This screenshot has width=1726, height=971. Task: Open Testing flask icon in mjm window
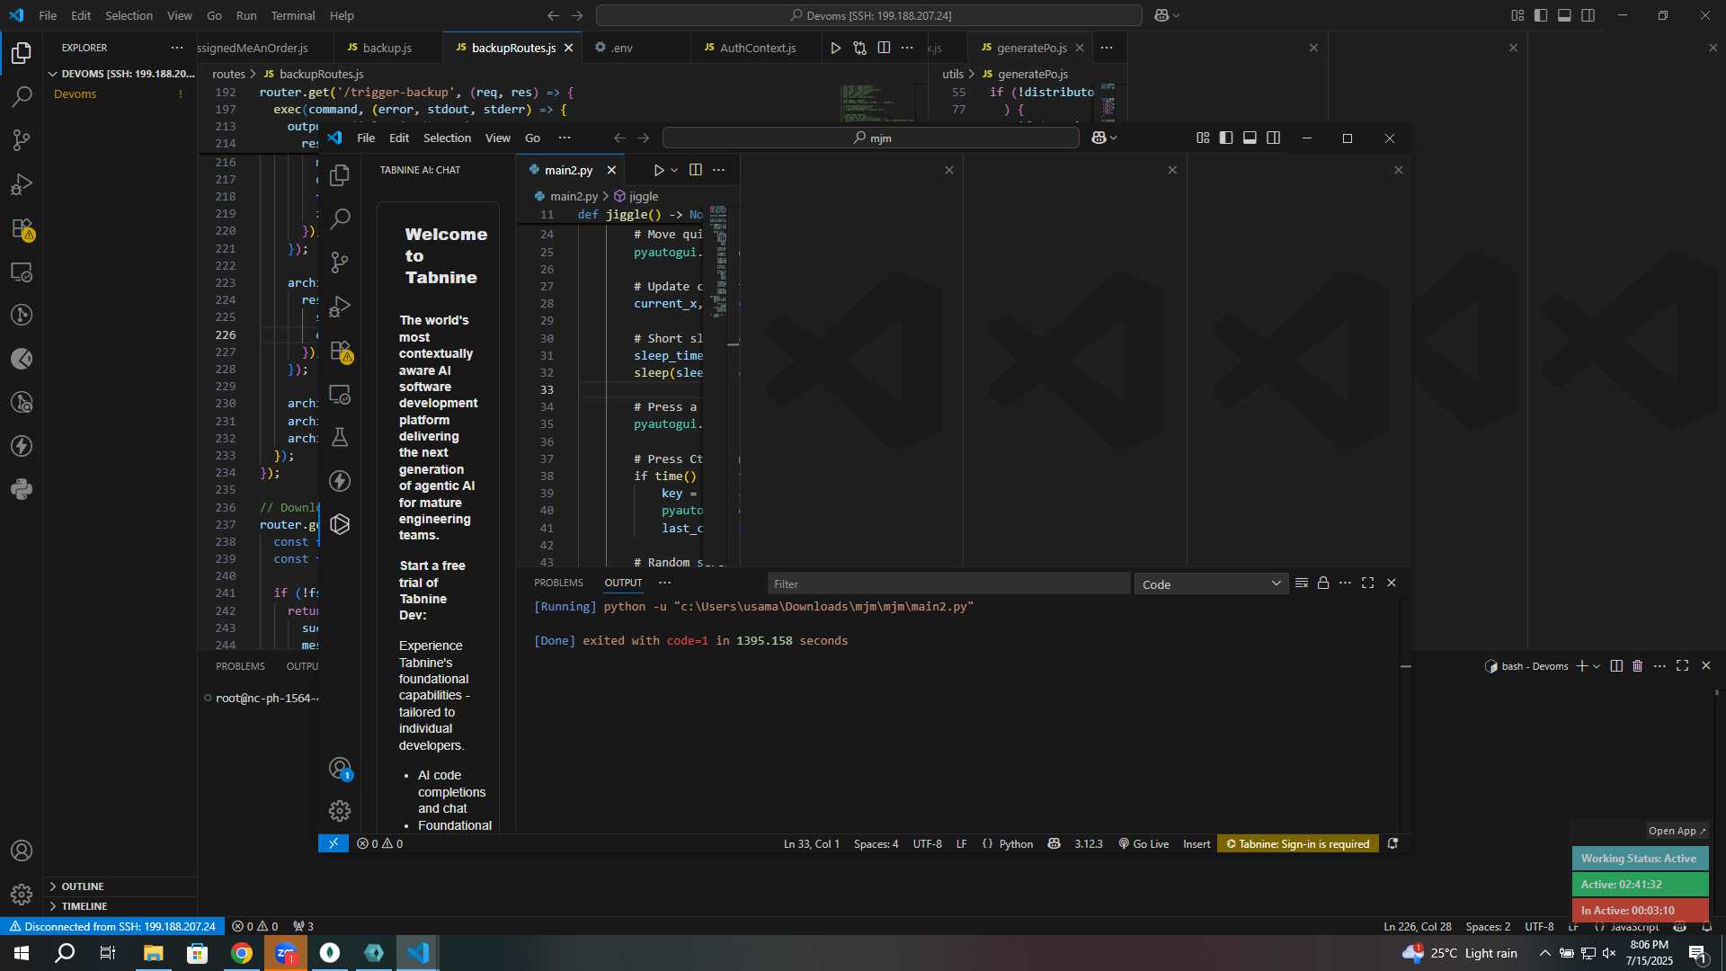[x=340, y=438]
